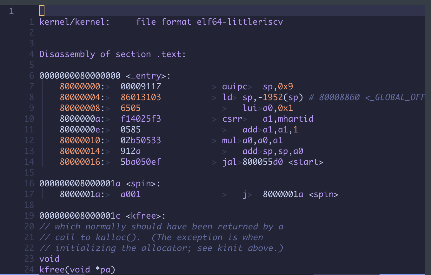
Task: Click opcode bytes '02b50533'
Action: point(141,140)
